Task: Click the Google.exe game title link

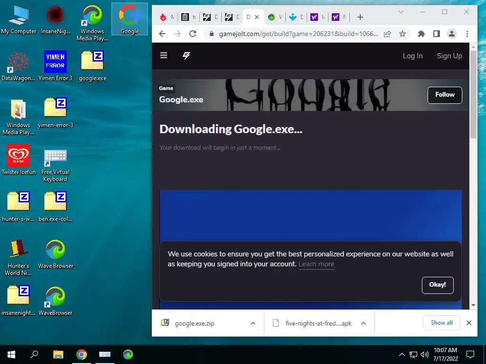Action: tap(181, 100)
